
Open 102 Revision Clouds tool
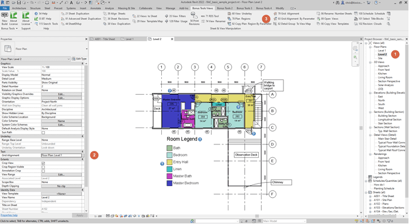pyautogui.click(x=368, y=24)
